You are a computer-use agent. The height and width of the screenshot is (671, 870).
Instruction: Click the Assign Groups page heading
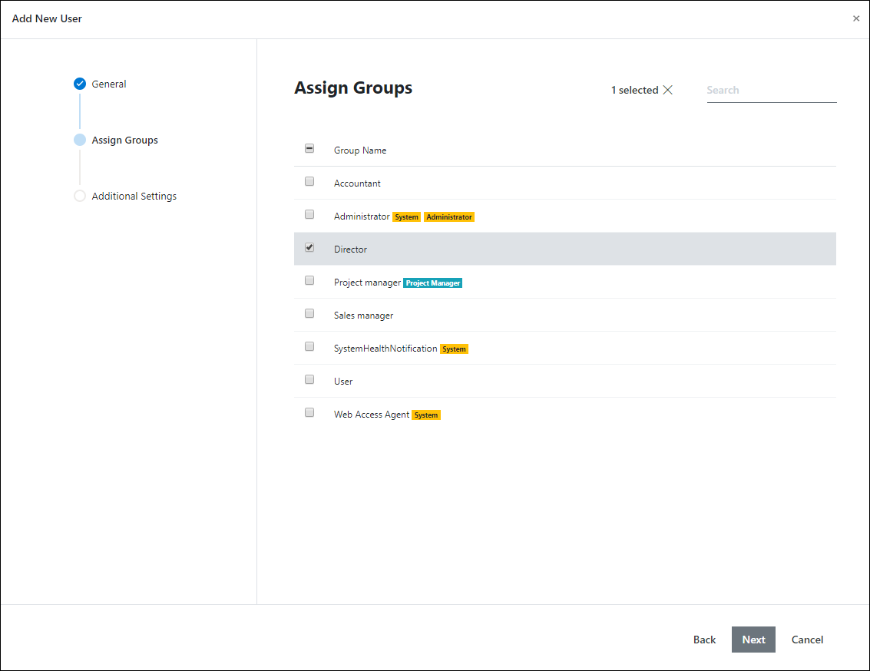click(x=353, y=88)
